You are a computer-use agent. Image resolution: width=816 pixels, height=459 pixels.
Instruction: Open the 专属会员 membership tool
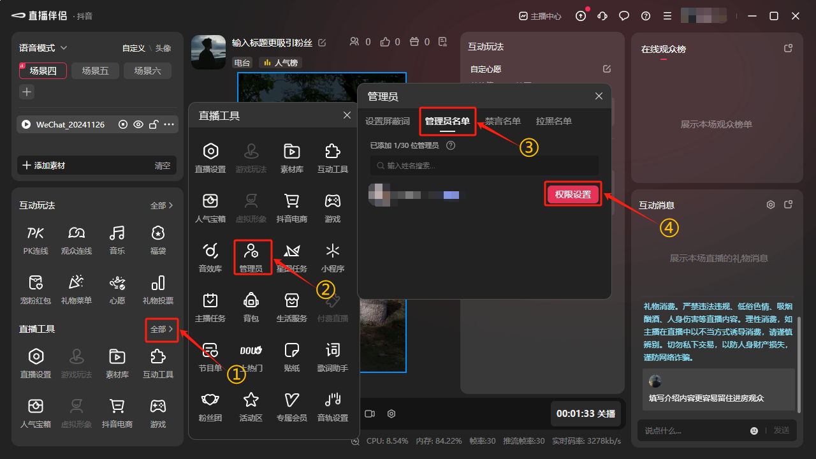pos(292,406)
